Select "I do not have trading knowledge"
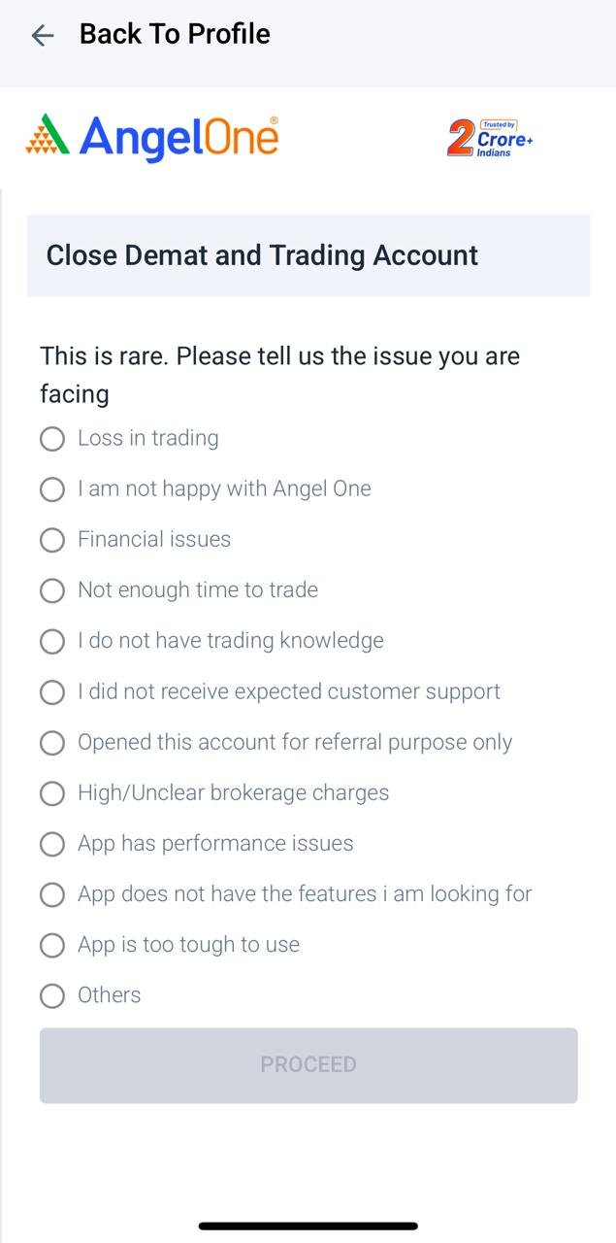This screenshot has width=616, height=1243. (52, 641)
